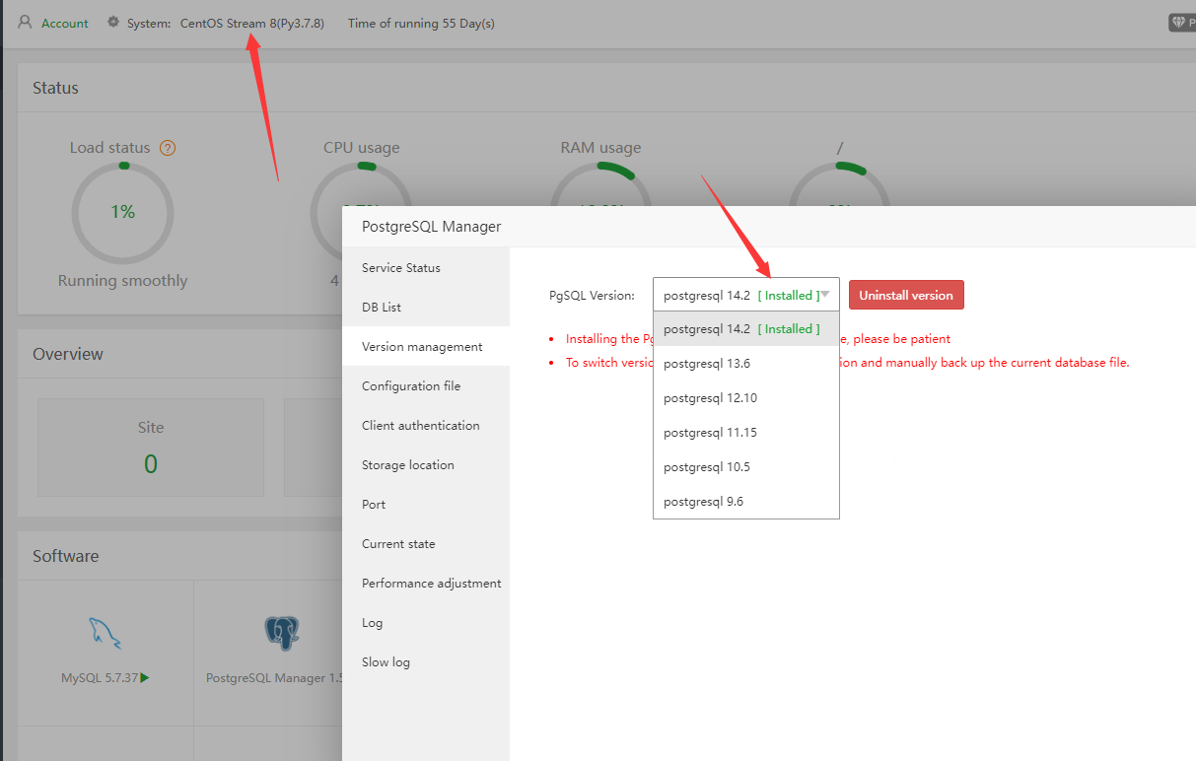The height and width of the screenshot is (761, 1196).
Task: Open the Service Status tab
Action: [x=426, y=268]
